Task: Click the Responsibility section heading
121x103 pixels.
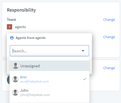Action: (x=21, y=10)
